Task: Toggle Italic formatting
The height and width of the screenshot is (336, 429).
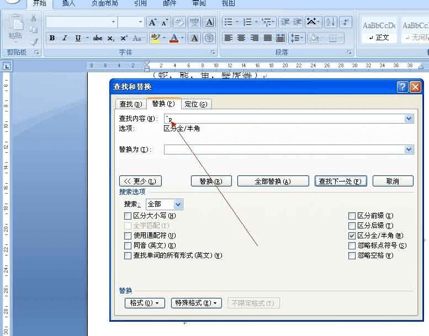Action: click(65, 38)
